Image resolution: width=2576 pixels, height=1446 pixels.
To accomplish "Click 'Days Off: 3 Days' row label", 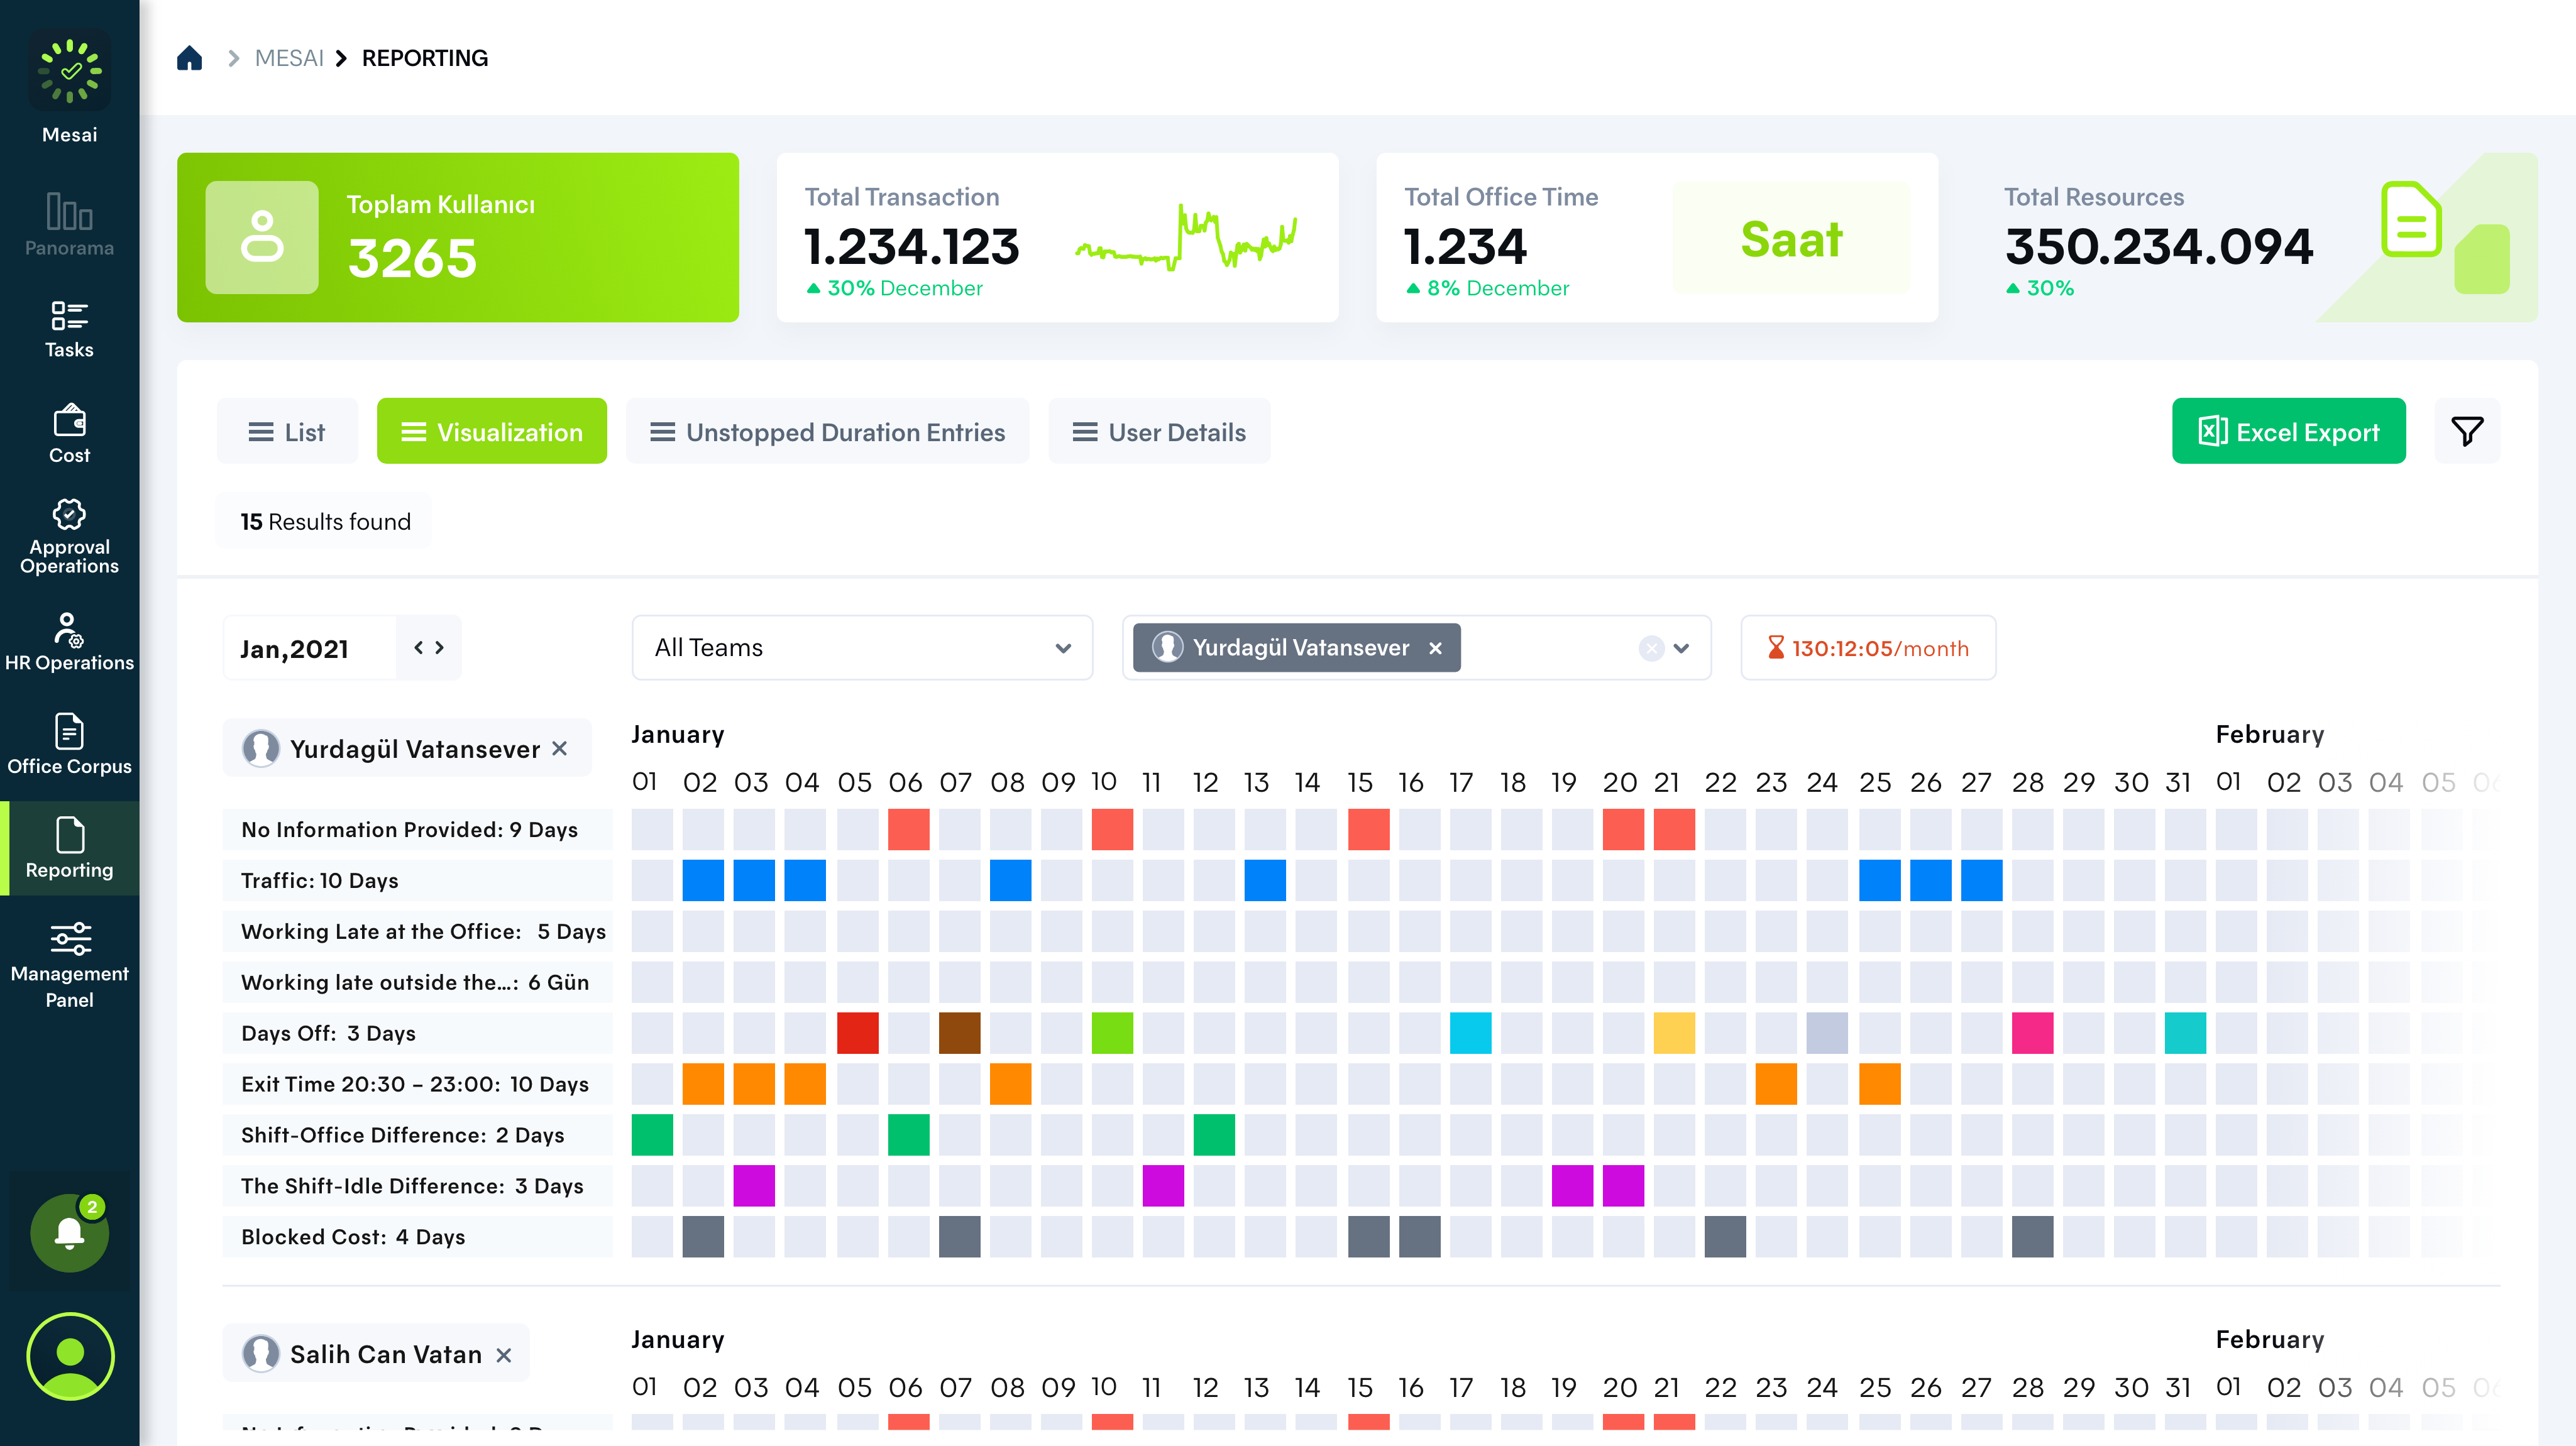I will [x=418, y=1033].
